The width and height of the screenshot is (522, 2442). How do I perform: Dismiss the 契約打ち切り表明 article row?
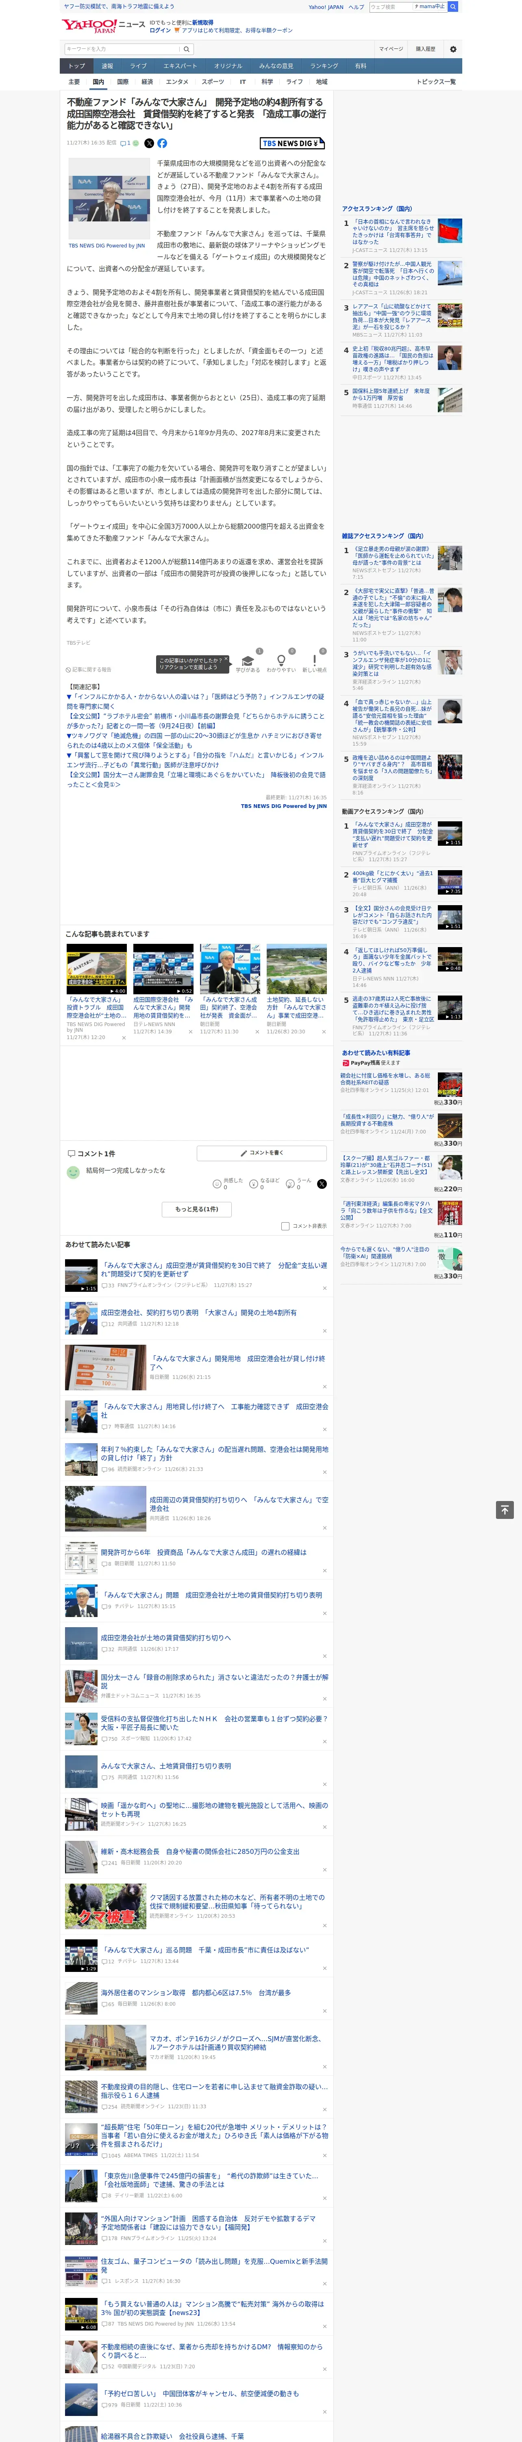point(324,1330)
